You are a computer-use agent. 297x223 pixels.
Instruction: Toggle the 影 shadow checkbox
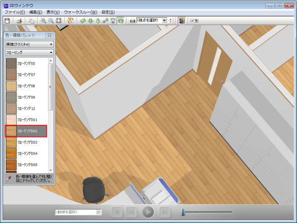[x=193, y=21]
